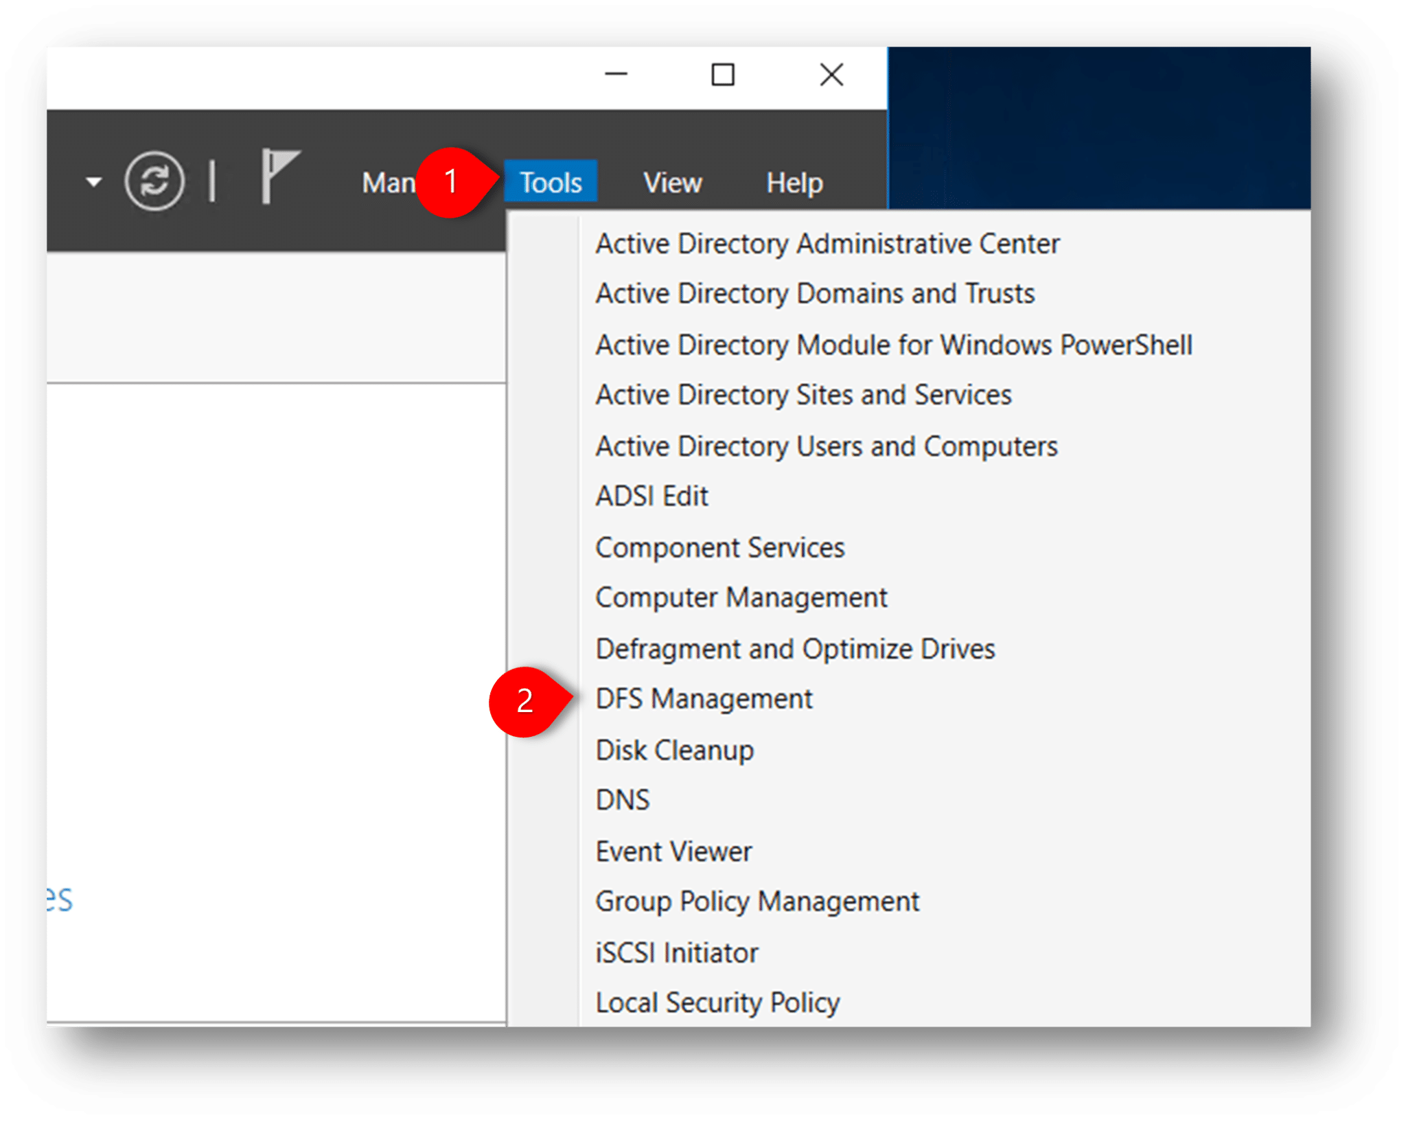Expand the dropdown arrow left of the Refresh icon

click(94, 181)
